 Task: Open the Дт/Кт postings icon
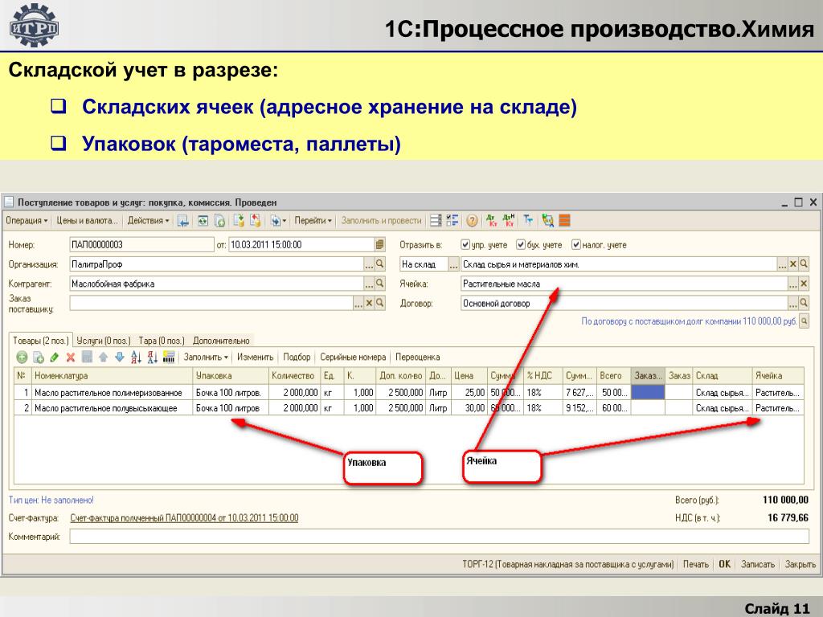[x=492, y=220]
